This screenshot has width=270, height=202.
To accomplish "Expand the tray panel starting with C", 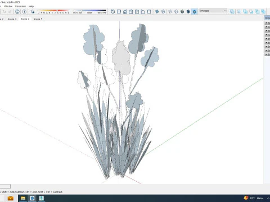I will [267, 27].
